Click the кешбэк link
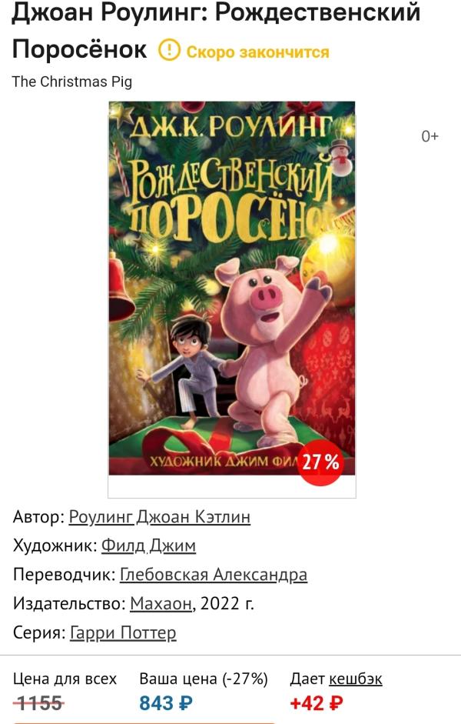This screenshot has width=461, height=724. 356,679
